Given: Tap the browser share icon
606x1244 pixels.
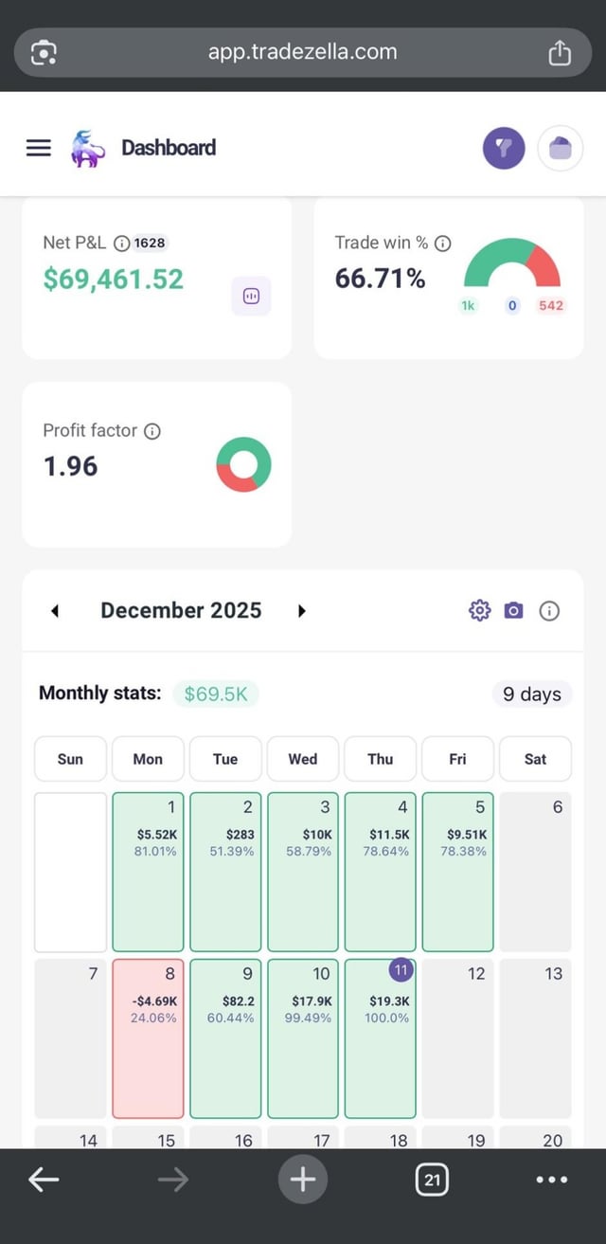Looking at the screenshot, I should (x=560, y=53).
